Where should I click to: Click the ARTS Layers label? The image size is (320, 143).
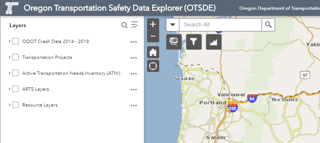point(36,89)
